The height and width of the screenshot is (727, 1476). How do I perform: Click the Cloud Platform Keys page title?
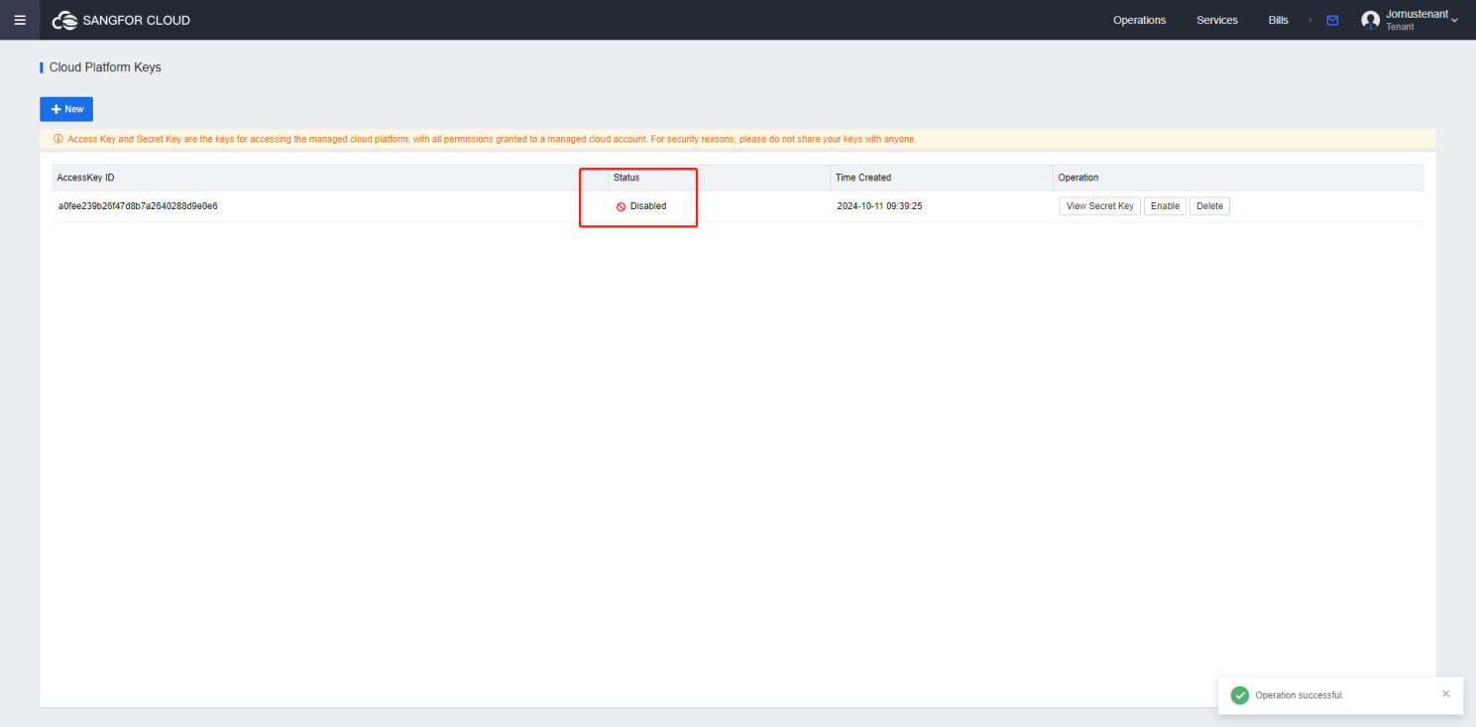tap(105, 67)
